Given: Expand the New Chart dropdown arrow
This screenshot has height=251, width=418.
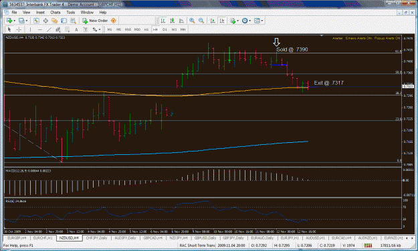Looking at the screenshot, I should pyautogui.click(x=14, y=21).
